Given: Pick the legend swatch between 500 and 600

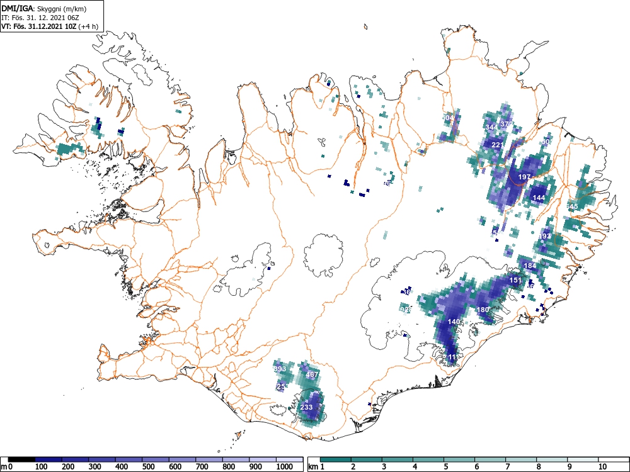Looking at the screenshot, I should [x=156, y=459].
